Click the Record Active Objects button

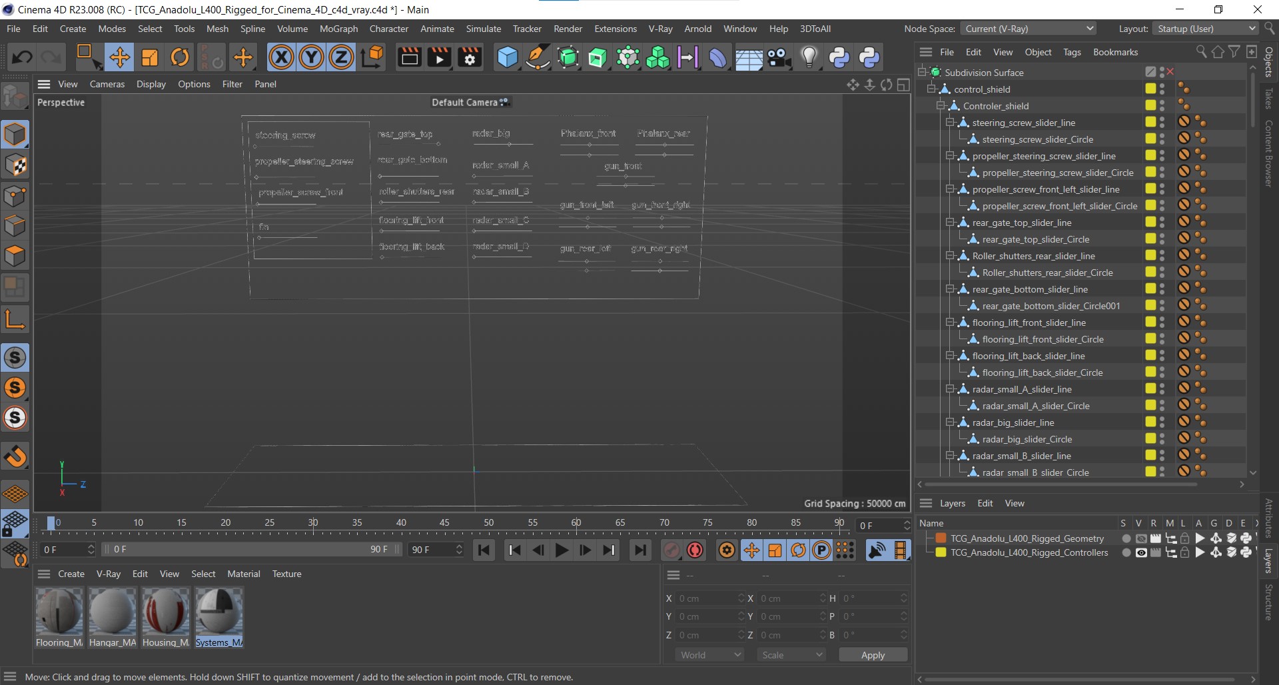pos(671,550)
